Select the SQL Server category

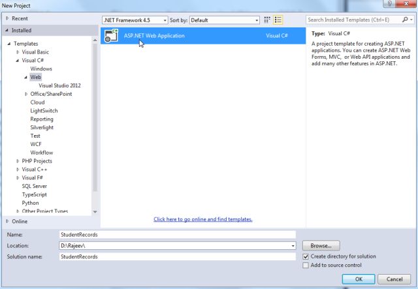pos(35,186)
